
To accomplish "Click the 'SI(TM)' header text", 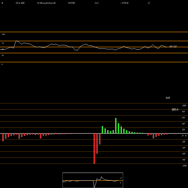I will point(71,3).
